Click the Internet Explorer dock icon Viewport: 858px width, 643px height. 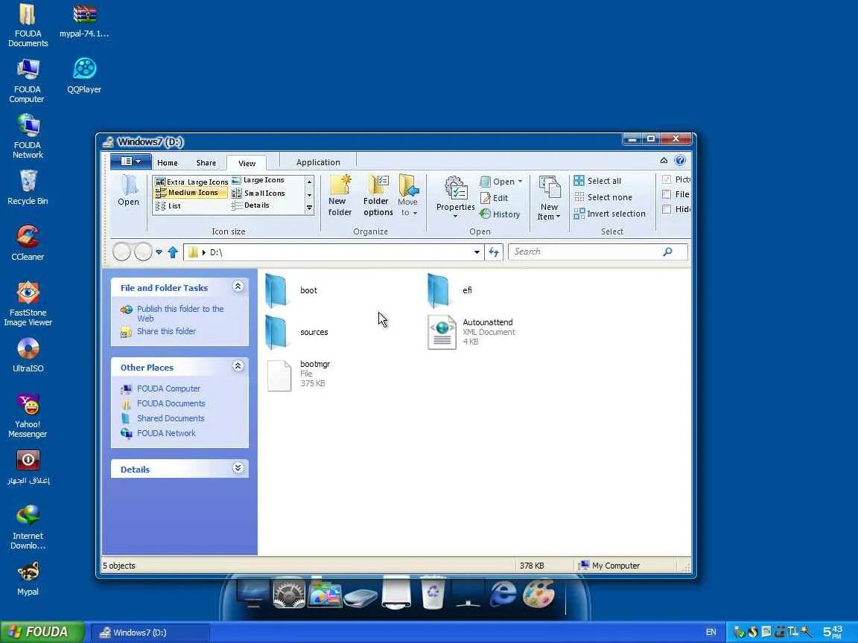[x=503, y=593]
